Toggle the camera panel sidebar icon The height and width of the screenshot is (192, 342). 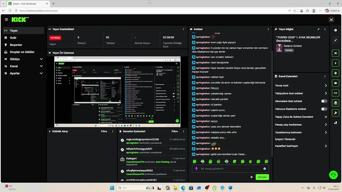click(336, 103)
